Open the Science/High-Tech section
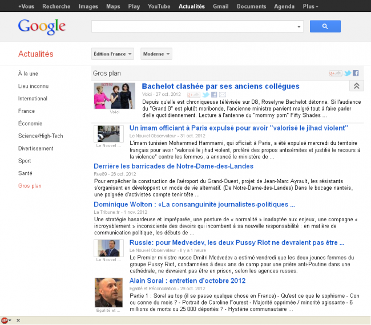The height and width of the screenshot is (325, 371). coord(41,136)
